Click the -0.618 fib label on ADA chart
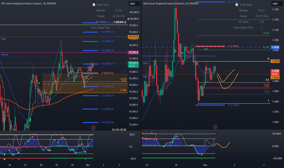 pyautogui.click(x=266, y=33)
